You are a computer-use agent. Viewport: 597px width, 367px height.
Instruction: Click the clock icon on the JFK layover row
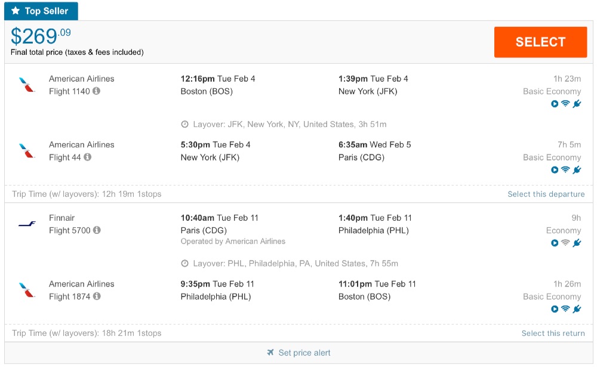185,125
